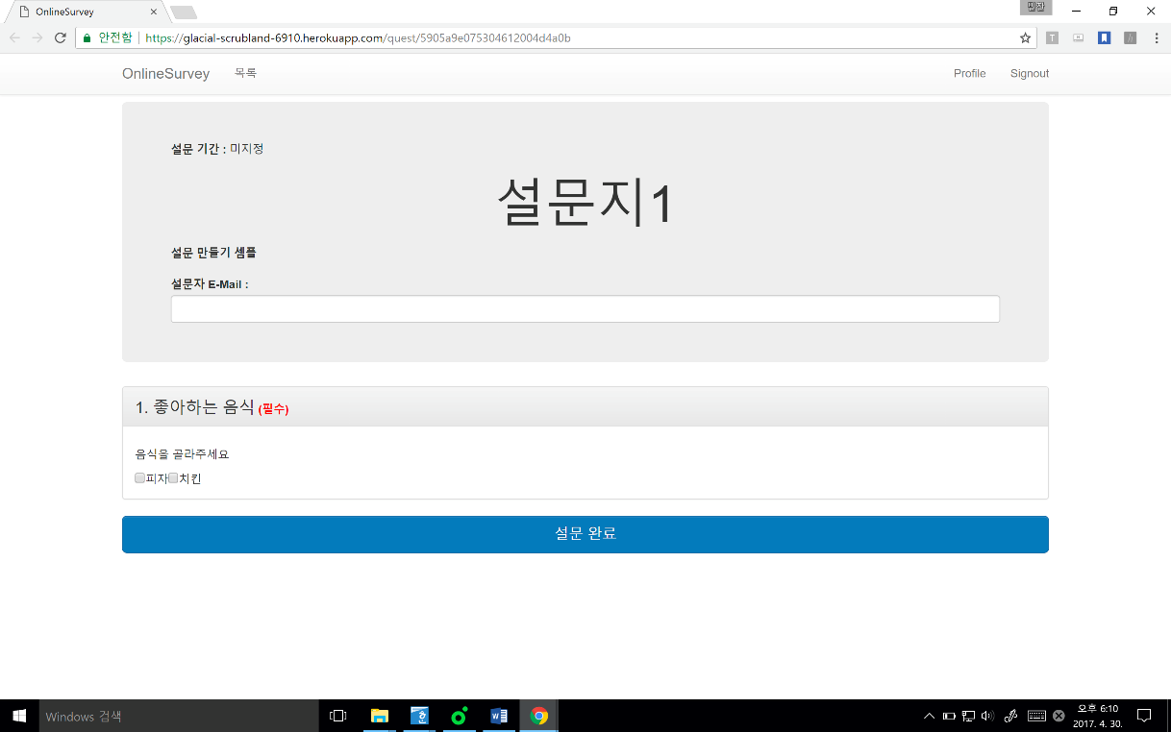Open Microsoft Word from the taskbar

pyautogui.click(x=499, y=716)
